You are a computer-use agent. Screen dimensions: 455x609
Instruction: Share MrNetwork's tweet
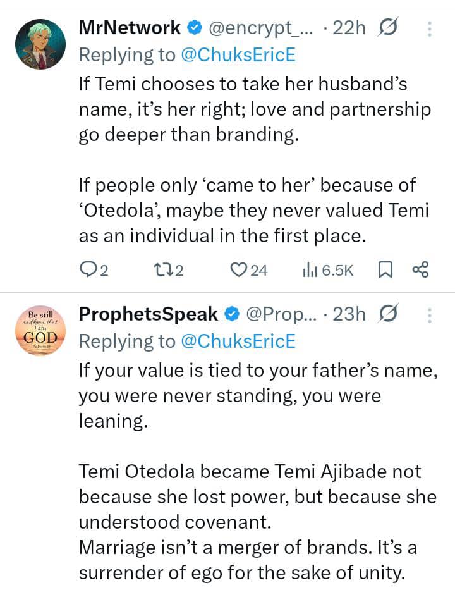420,271
